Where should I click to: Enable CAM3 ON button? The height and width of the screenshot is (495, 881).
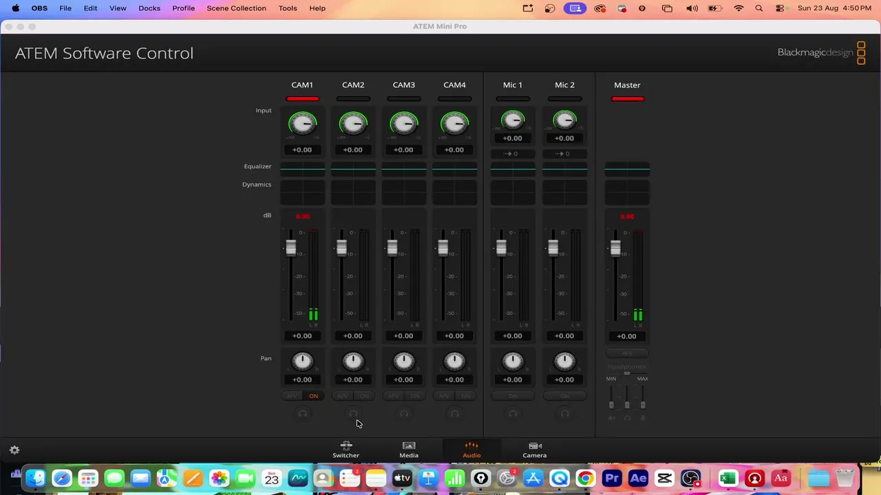(415, 396)
